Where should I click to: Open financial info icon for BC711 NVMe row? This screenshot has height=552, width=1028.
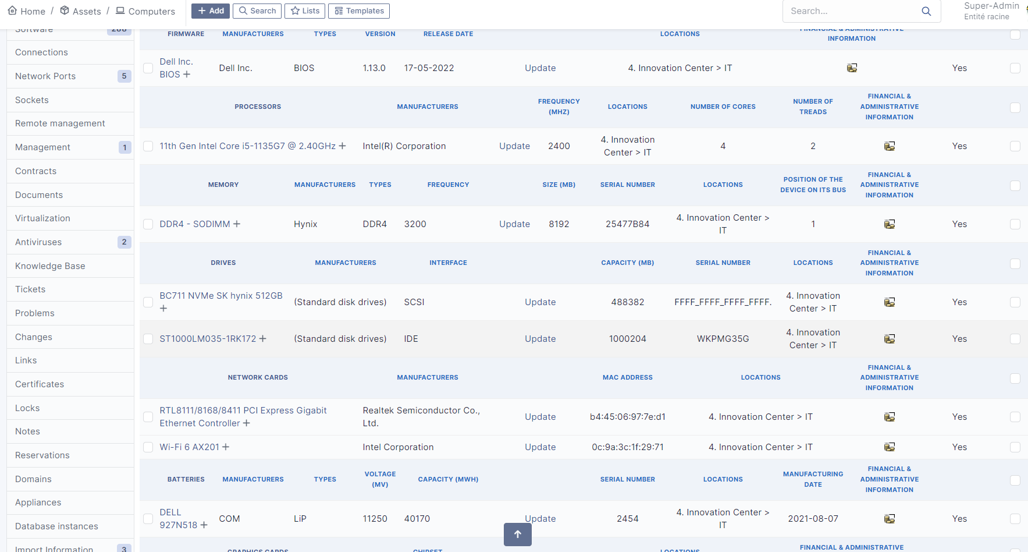[890, 302]
